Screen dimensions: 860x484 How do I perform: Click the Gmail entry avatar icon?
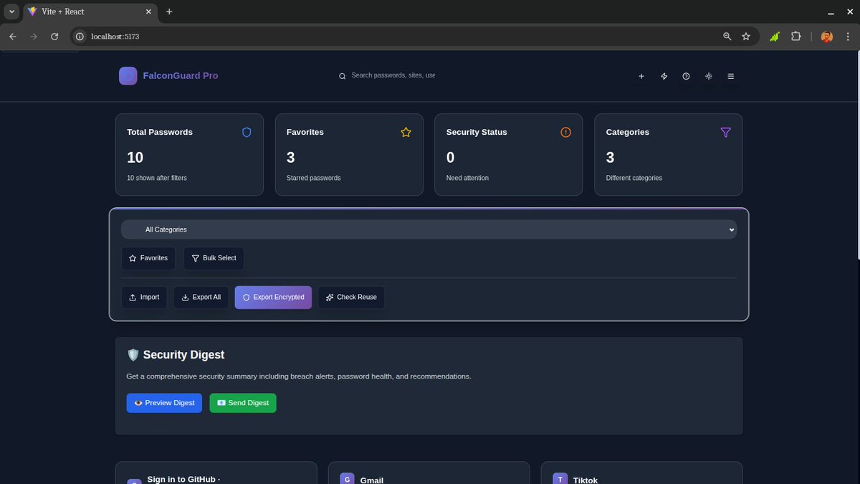pos(347,480)
